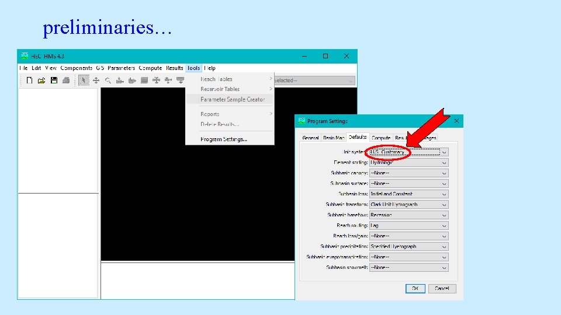Select the Arrow pointer tool
The height and width of the screenshot is (315, 561).
coord(84,80)
